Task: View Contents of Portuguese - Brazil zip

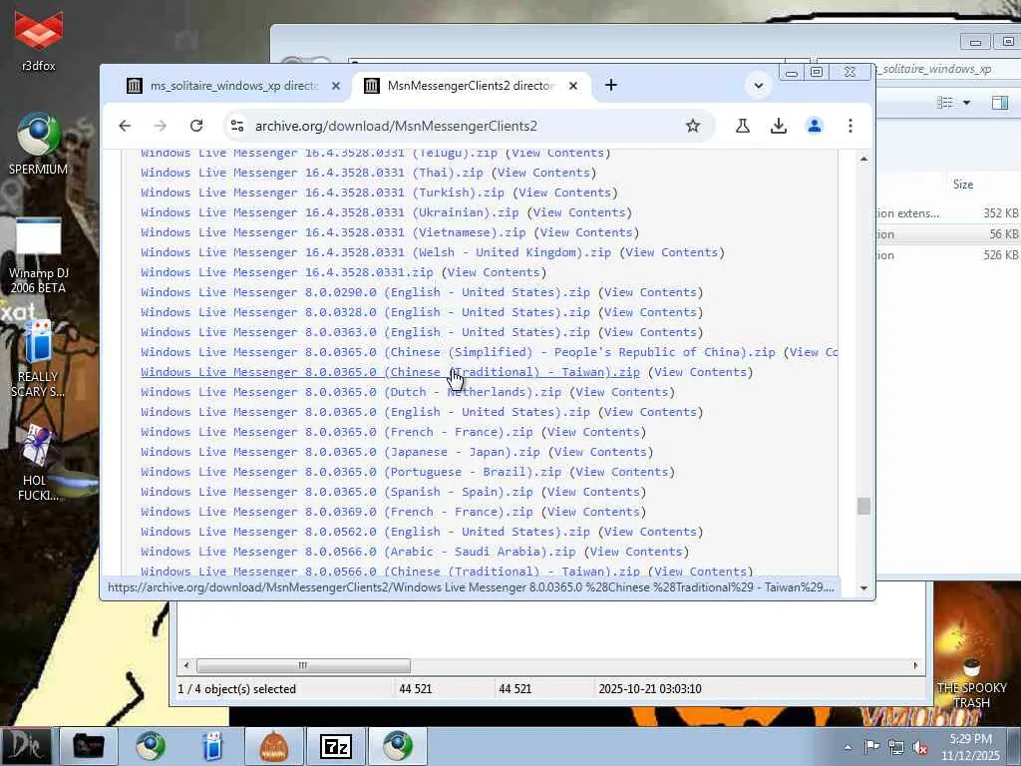Action: 622,472
